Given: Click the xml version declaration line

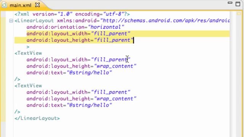Looking at the screenshot, I should (72, 14).
